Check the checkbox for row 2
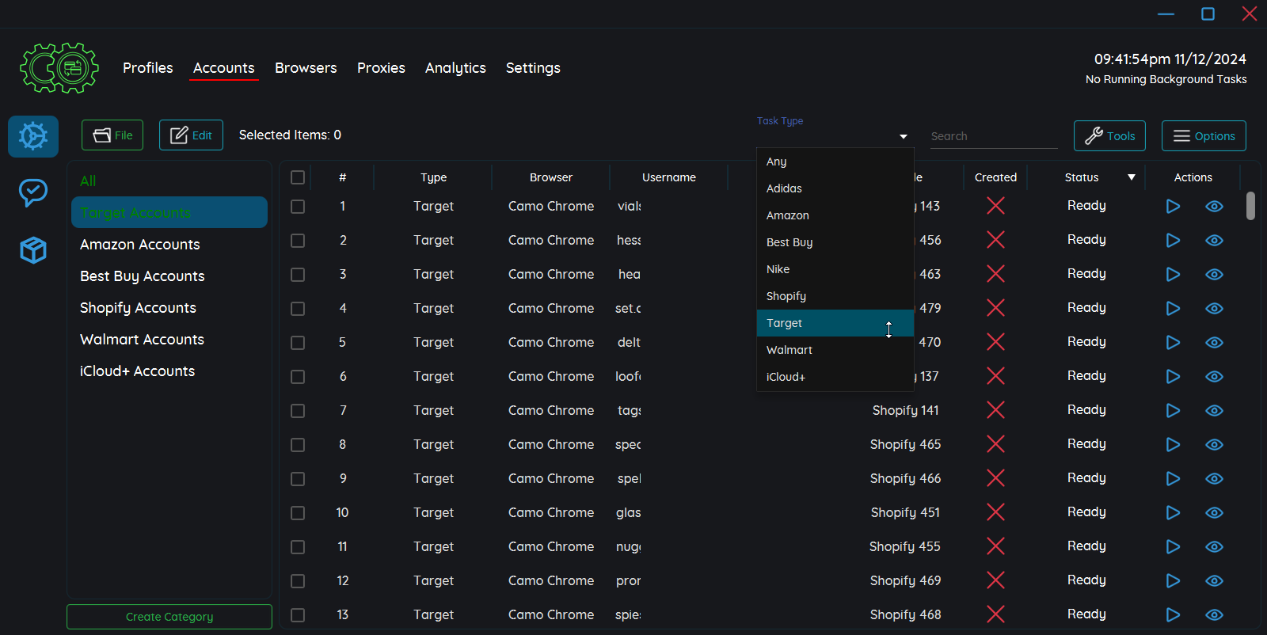 click(298, 241)
